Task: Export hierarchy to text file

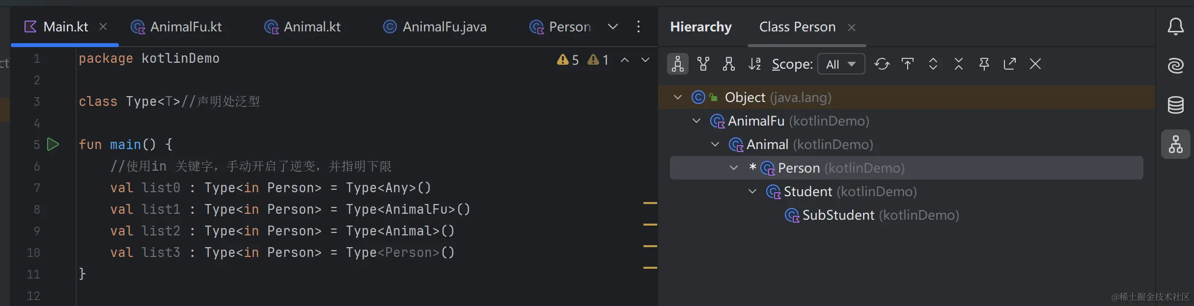Action: [1010, 64]
